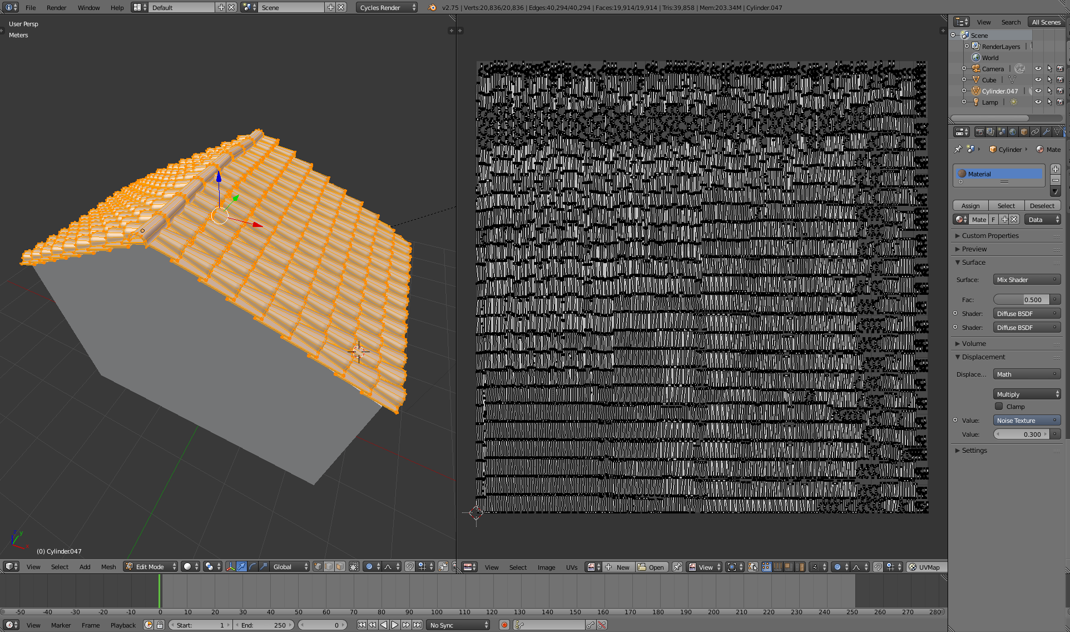Adjust the Fac 0.500 slider
Image resolution: width=1070 pixels, height=632 pixels.
(x=1021, y=299)
